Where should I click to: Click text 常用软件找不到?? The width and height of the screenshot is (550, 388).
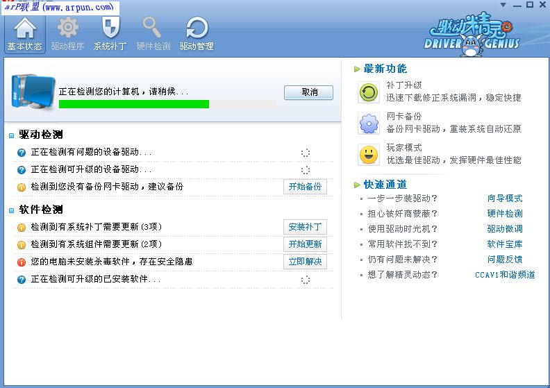[402, 244]
